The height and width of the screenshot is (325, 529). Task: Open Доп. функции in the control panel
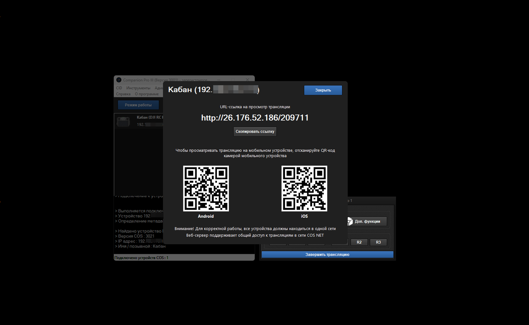[367, 221]
